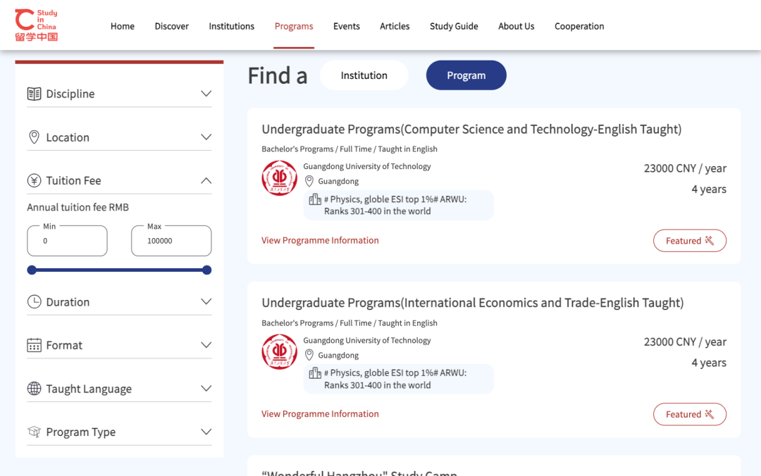Click the Duration clock icon

(34, 302)
